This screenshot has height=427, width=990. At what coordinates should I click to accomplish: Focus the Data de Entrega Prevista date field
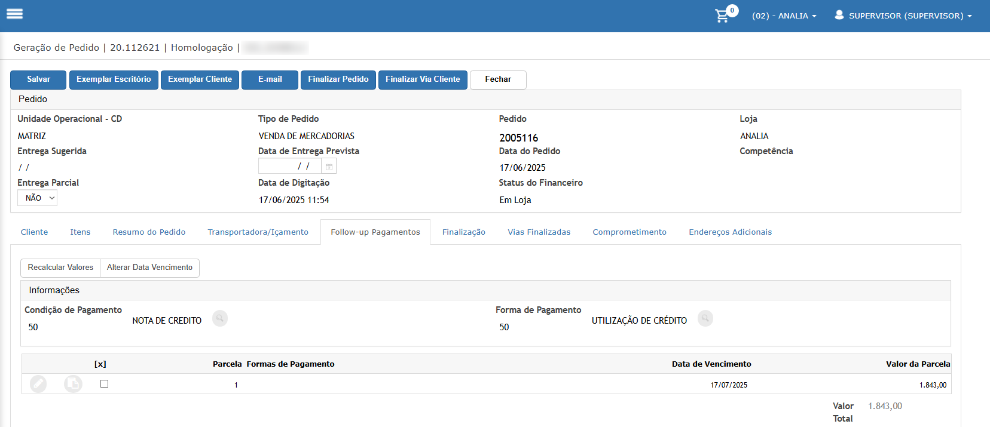pos(290,166)
